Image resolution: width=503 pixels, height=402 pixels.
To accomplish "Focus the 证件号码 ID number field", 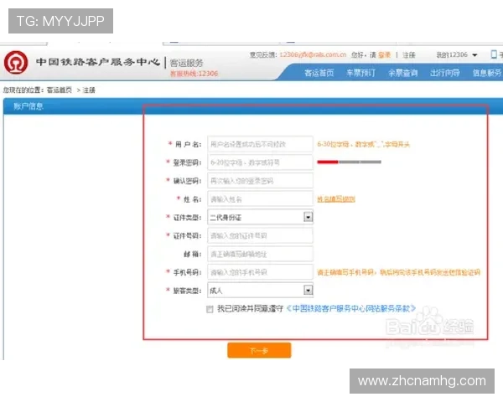I will pyautogui.click(x=260, y=235).
